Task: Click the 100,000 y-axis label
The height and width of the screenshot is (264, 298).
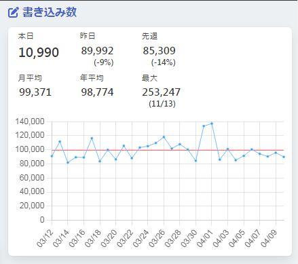Action: [30, 149]
